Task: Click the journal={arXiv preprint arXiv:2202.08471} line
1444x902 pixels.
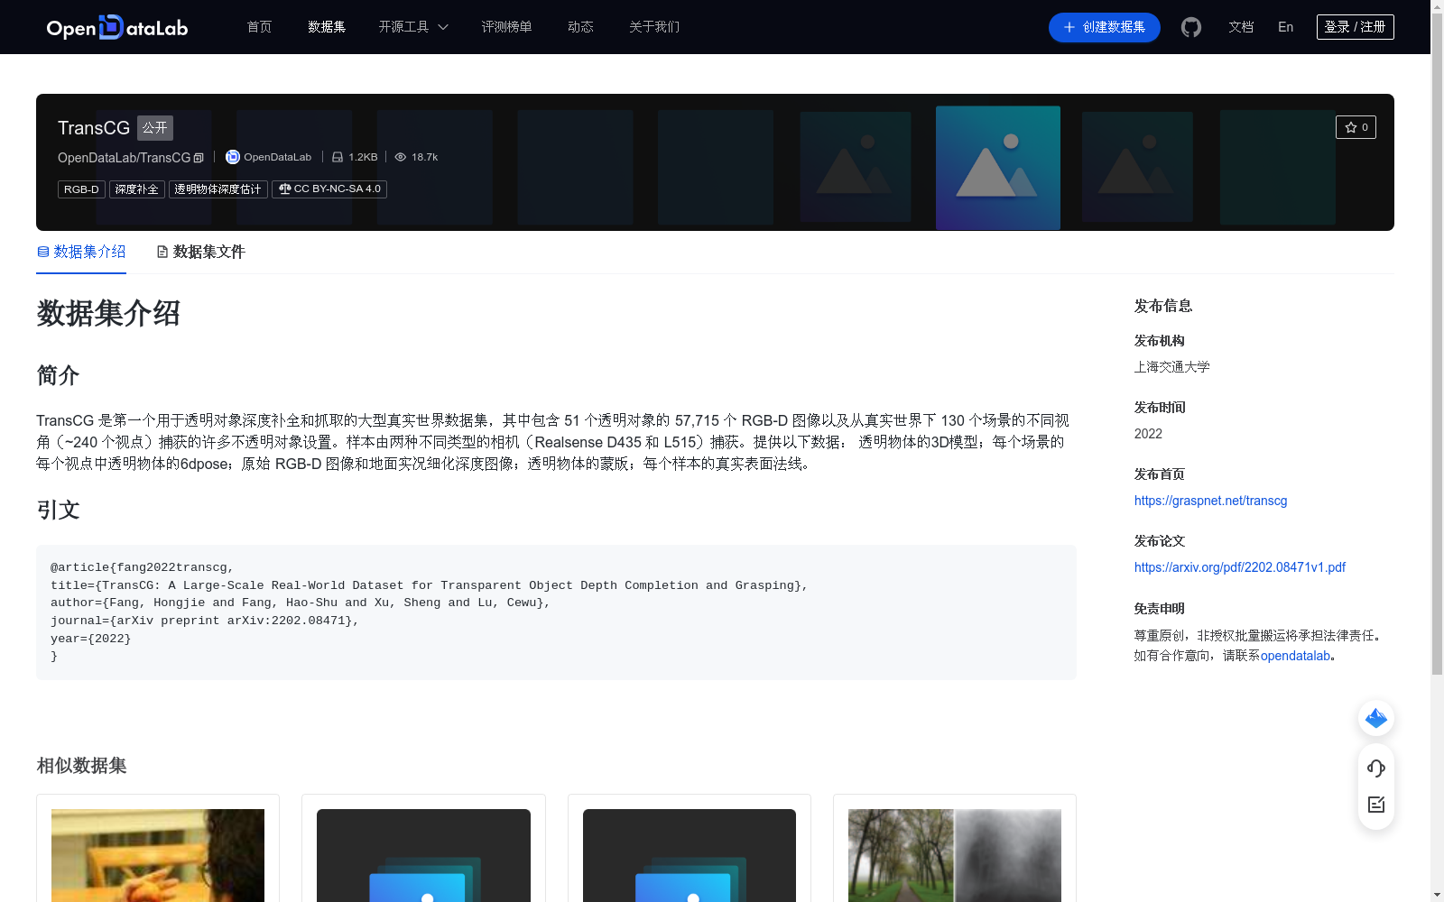Action: (x=205, y=621)
